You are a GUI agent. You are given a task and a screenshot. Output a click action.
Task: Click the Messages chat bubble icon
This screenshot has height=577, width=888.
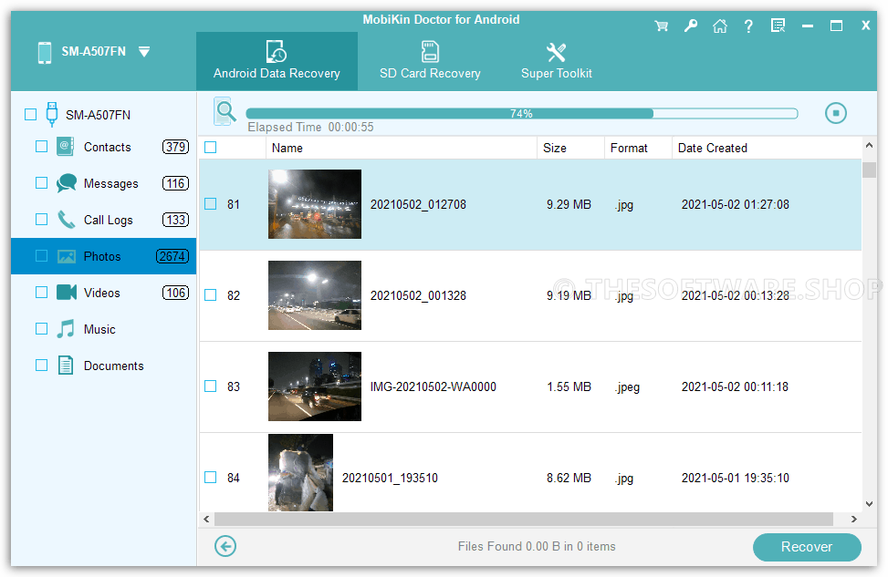click(67, 183)
